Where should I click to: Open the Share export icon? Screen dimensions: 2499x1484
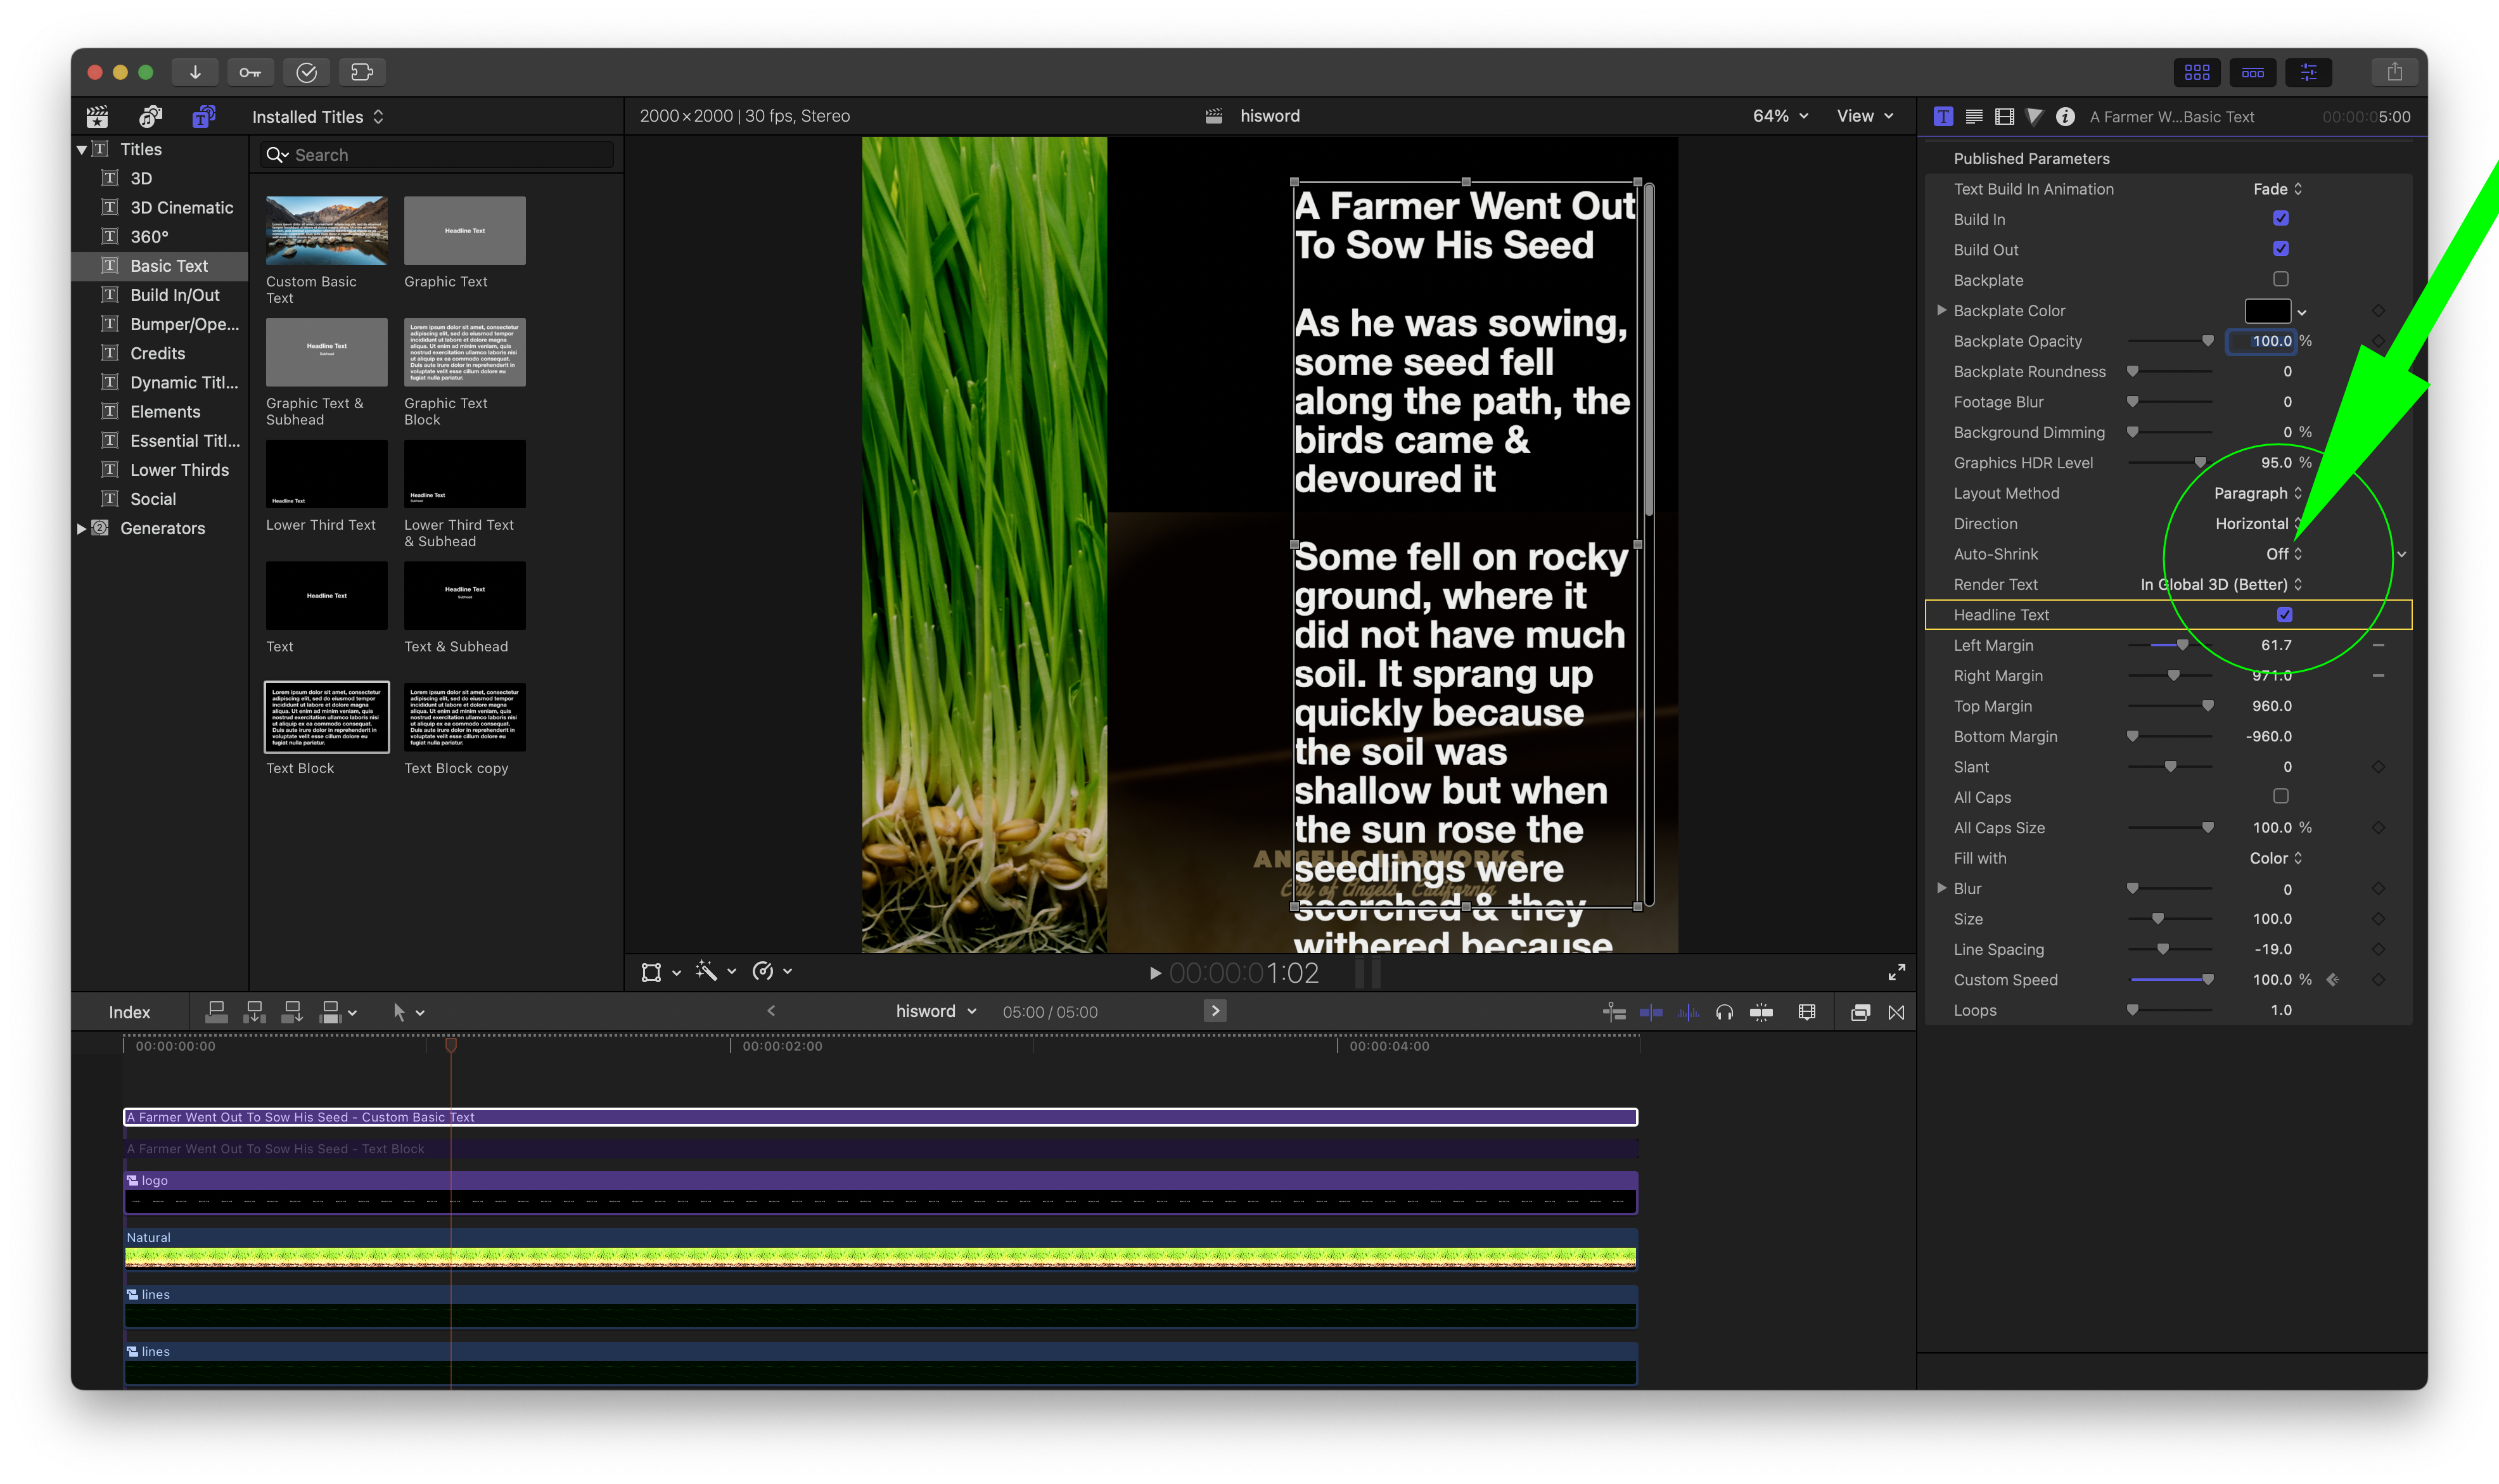[x=2394, y=72]
